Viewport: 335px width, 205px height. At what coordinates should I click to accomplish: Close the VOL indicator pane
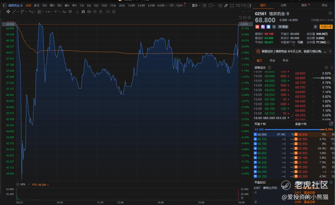18,184
